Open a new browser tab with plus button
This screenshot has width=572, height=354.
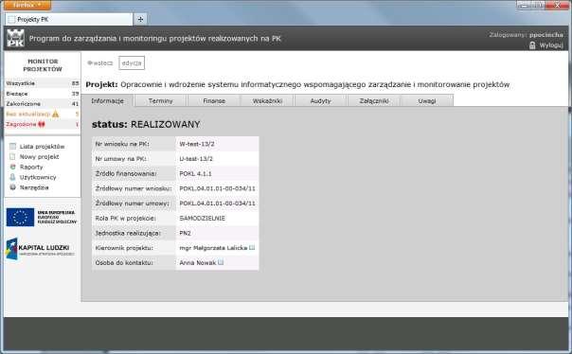[140, 19]
